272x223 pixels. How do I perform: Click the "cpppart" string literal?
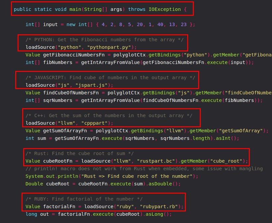pyautogui.click(x=94, y=123)
